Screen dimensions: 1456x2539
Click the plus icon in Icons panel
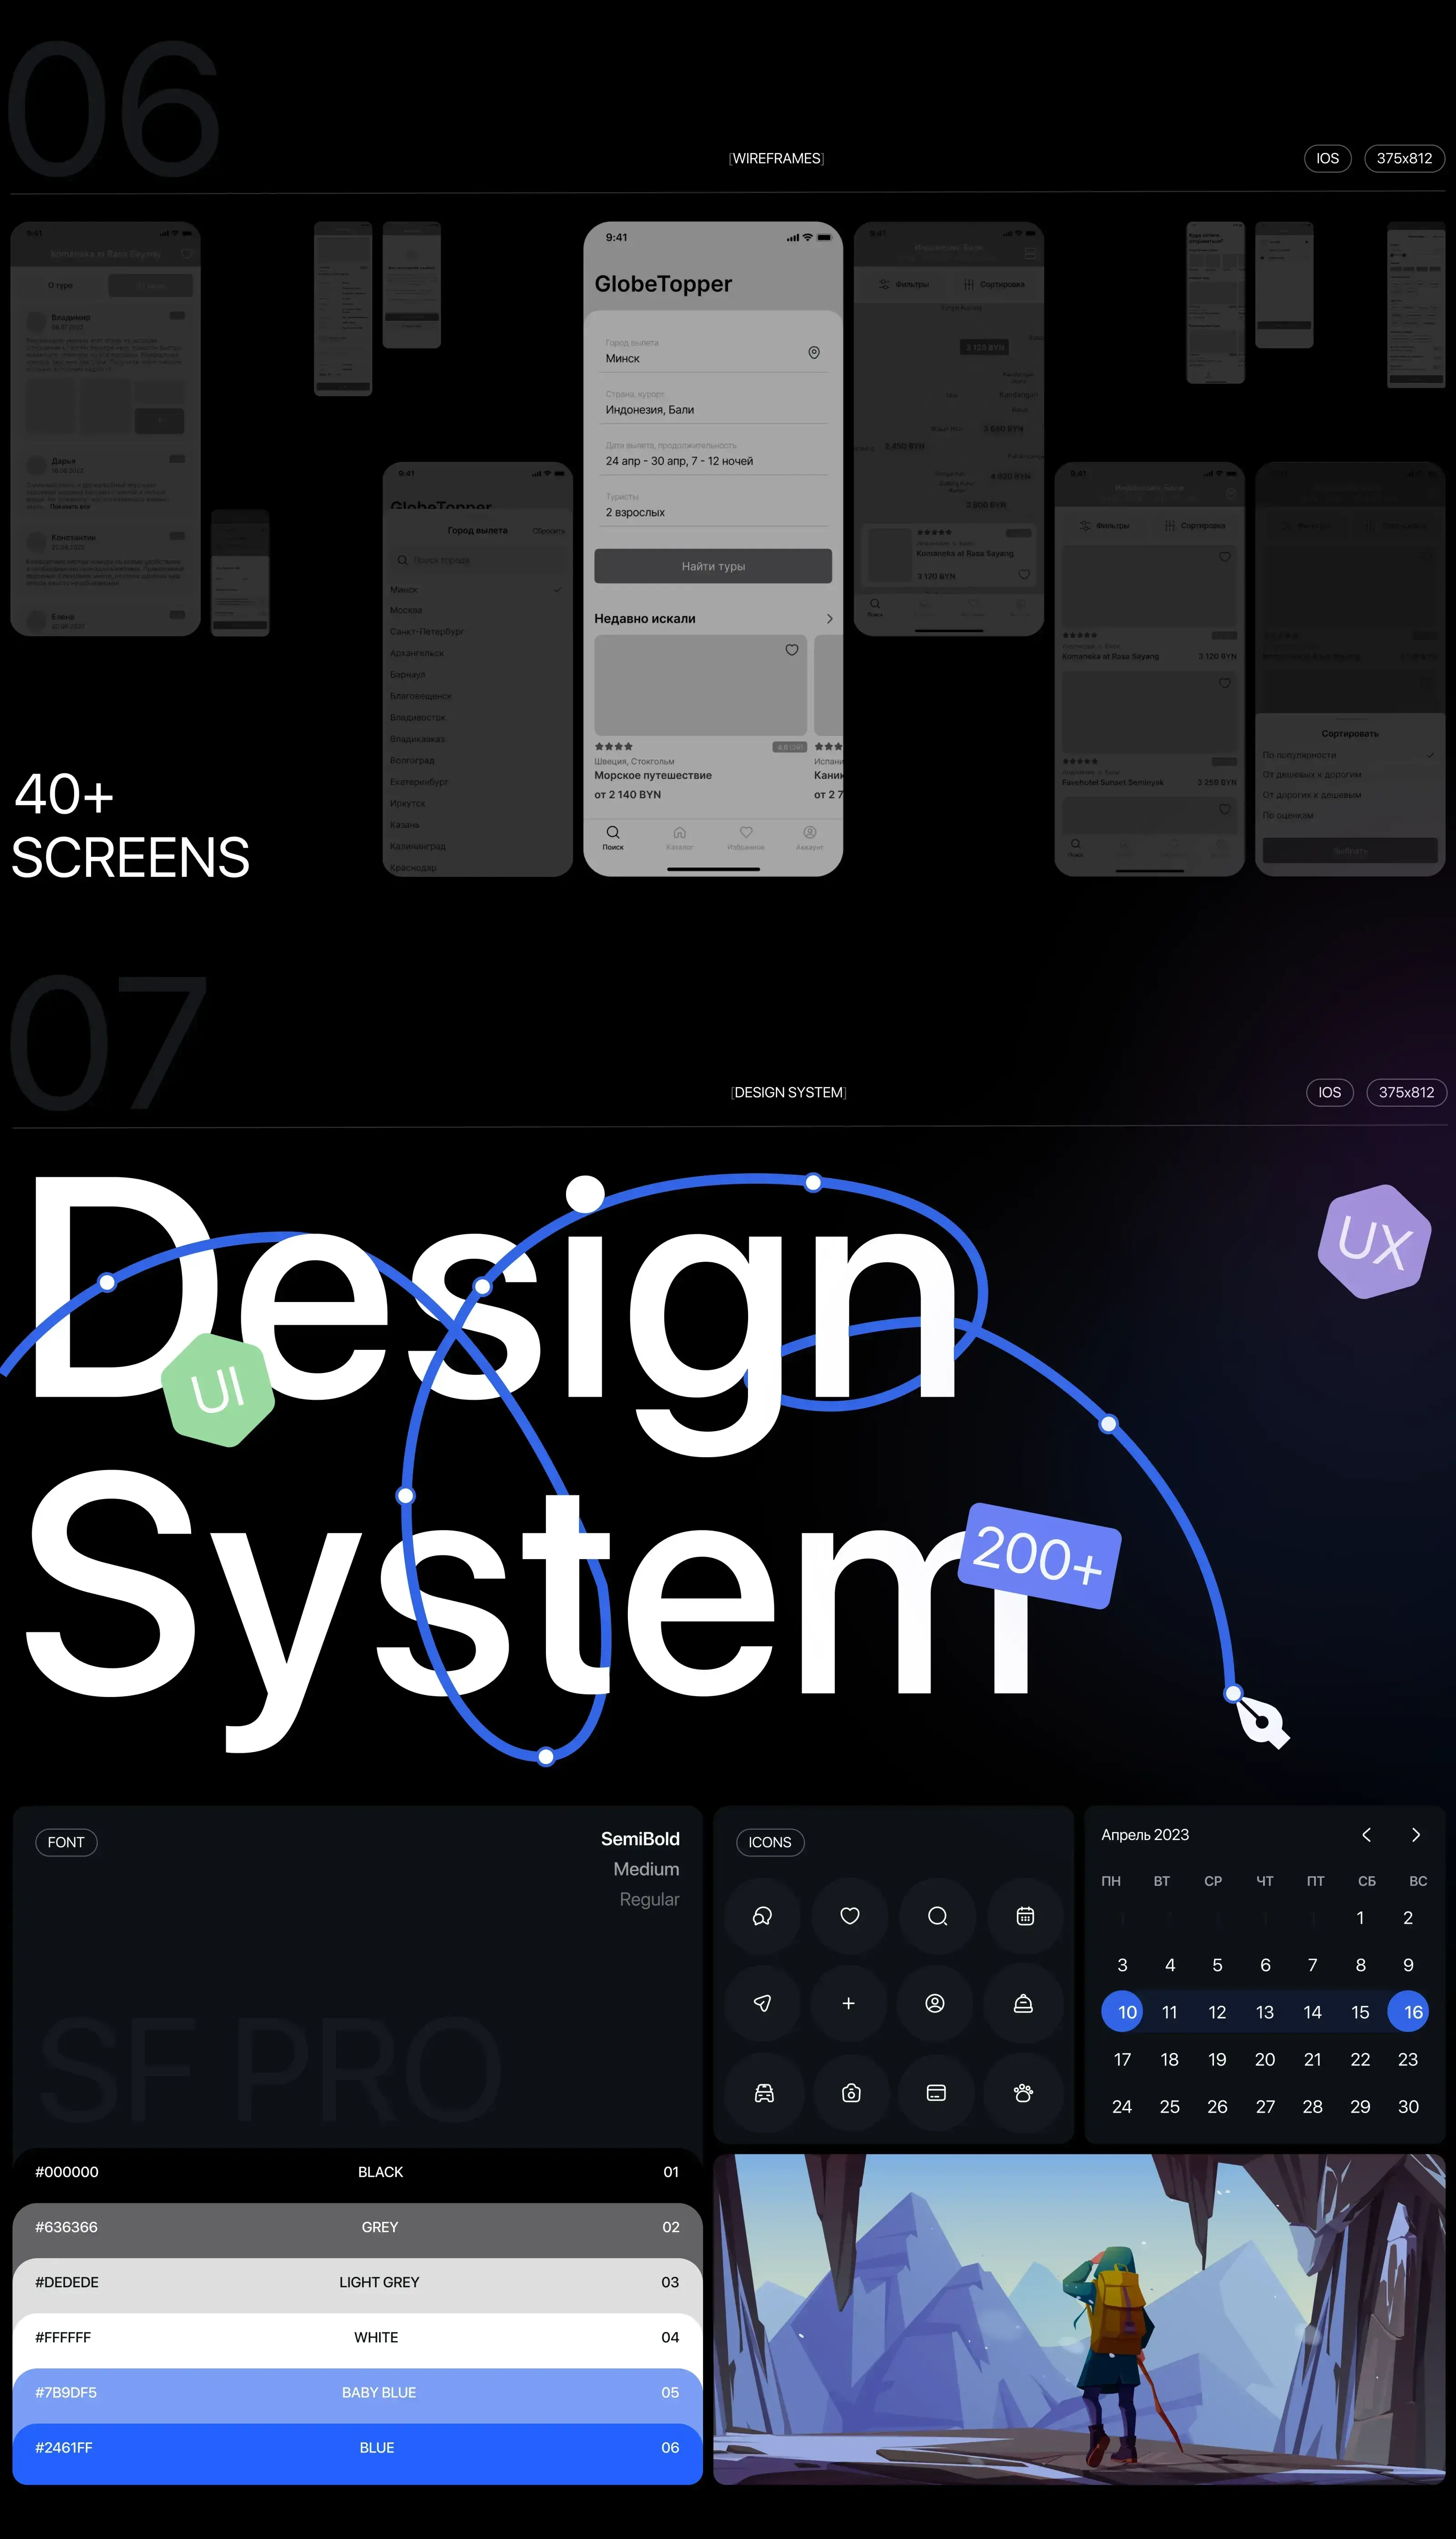[849, 2003]
